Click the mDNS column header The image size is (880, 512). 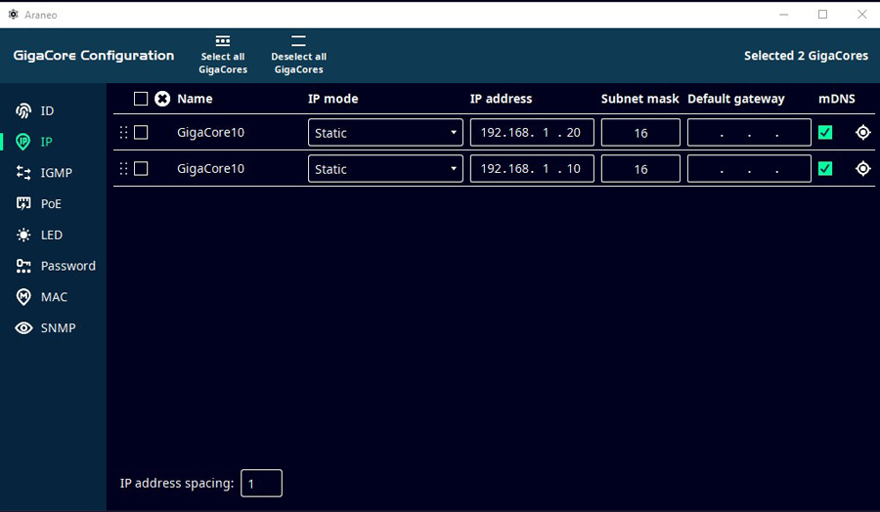(x=836, y=99)
